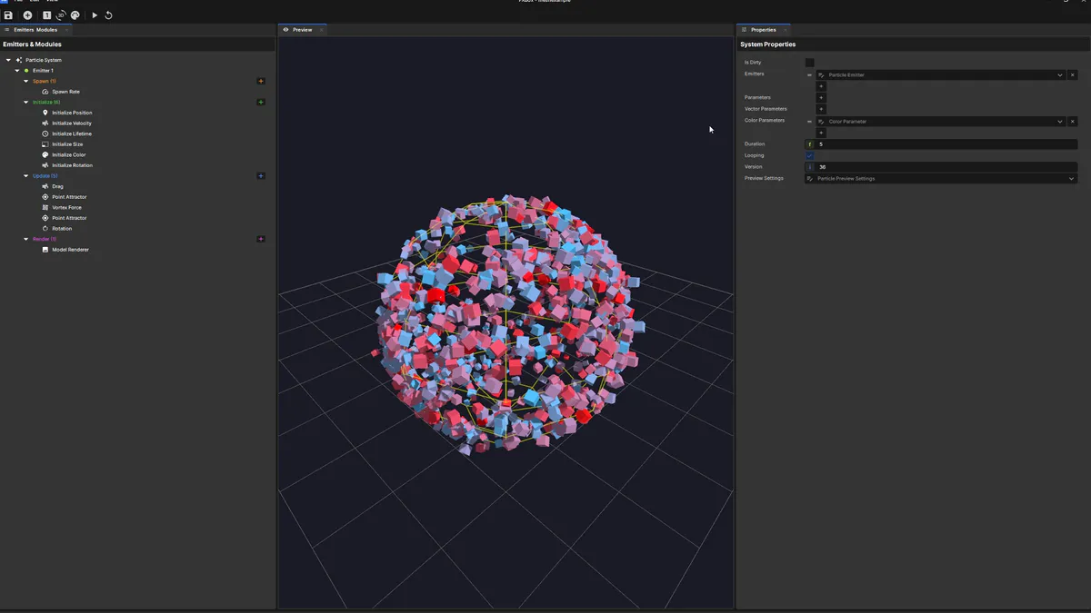Close the Emitters Modules tab
This screenshot has width=1091, height=613.
coord(67,30)
